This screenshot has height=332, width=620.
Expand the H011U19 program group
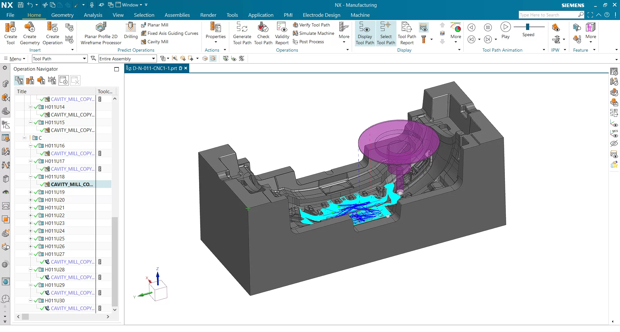point(31,192)
